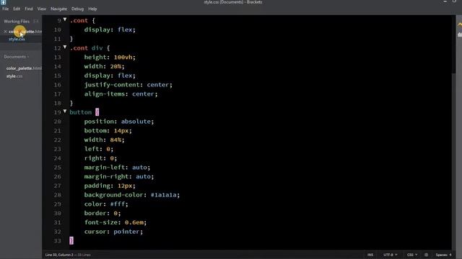Click the '.cont div' selector on line 12
The image size is (462, 259).
pyautogui.click(x=86, y=48)
